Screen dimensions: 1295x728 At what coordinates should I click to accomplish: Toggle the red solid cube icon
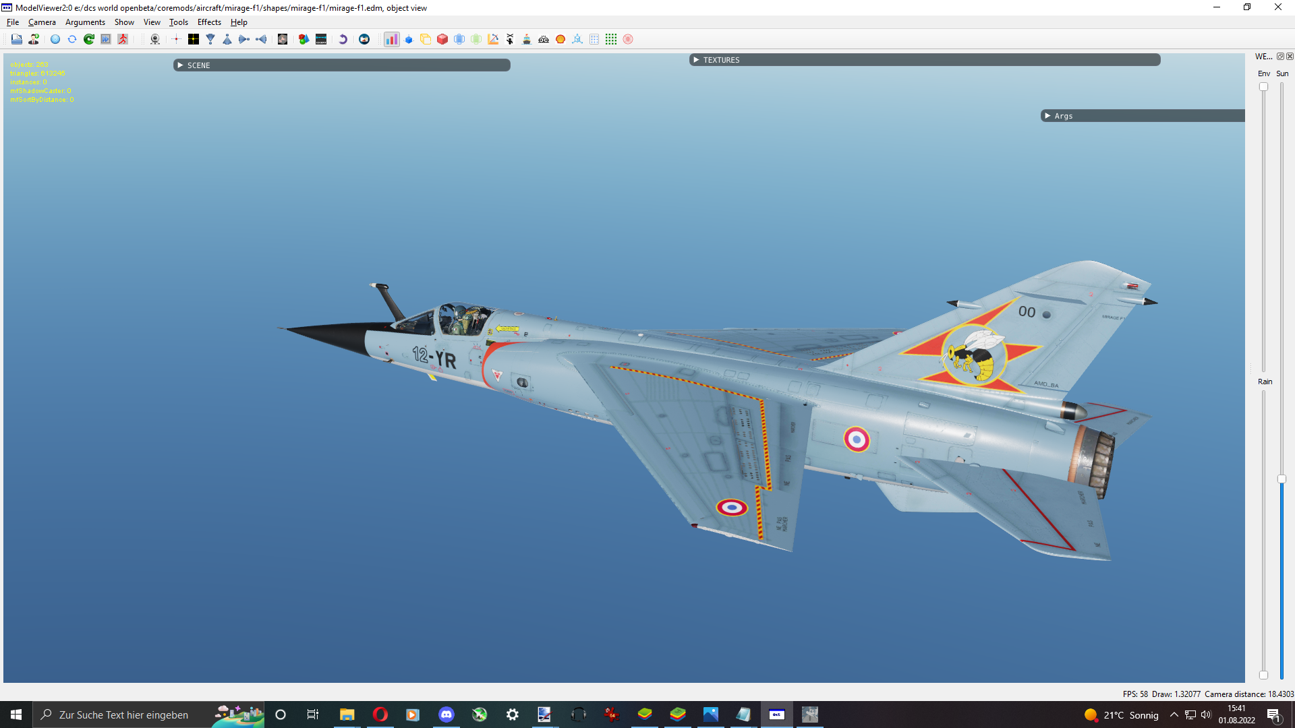442,39
